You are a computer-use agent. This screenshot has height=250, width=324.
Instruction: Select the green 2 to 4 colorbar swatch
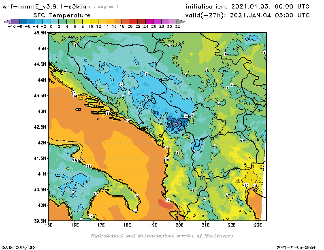[63, 21]
